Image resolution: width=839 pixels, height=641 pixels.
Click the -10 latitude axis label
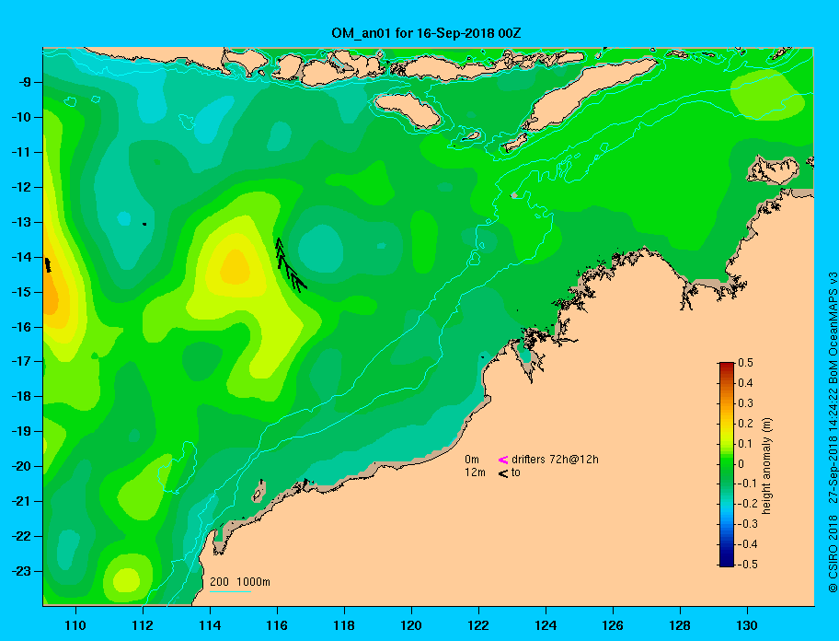coord(22,117)
